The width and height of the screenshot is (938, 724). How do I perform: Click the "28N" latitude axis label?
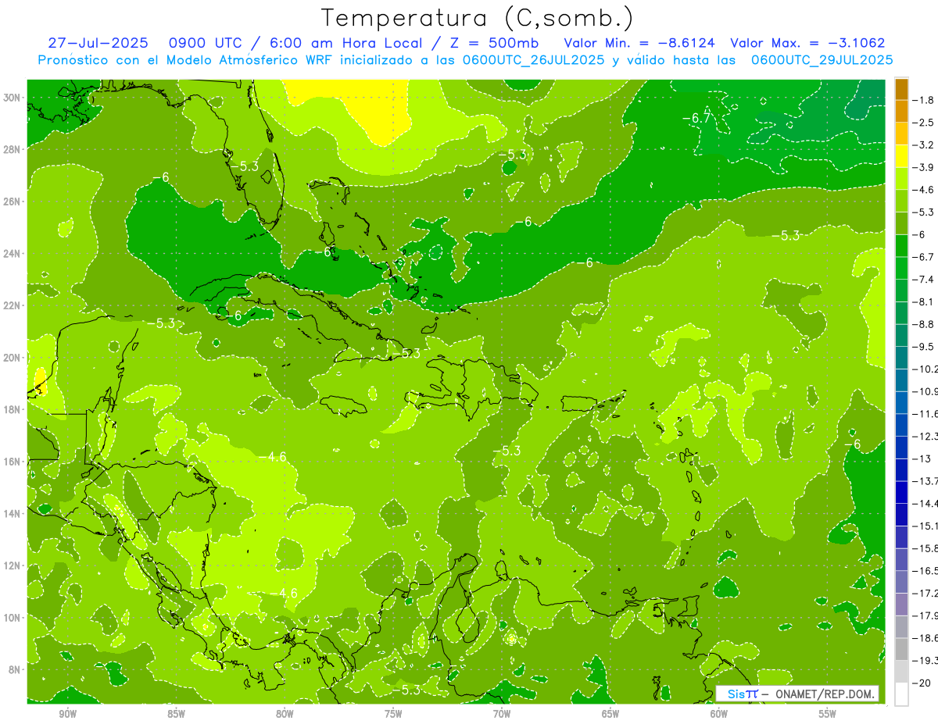point(11,149)
